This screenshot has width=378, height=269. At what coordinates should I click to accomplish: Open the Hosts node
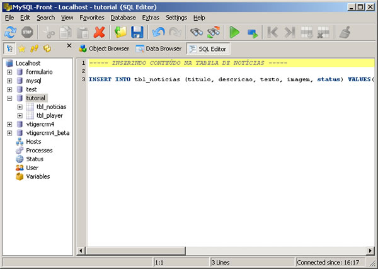[x=33, y=142]
